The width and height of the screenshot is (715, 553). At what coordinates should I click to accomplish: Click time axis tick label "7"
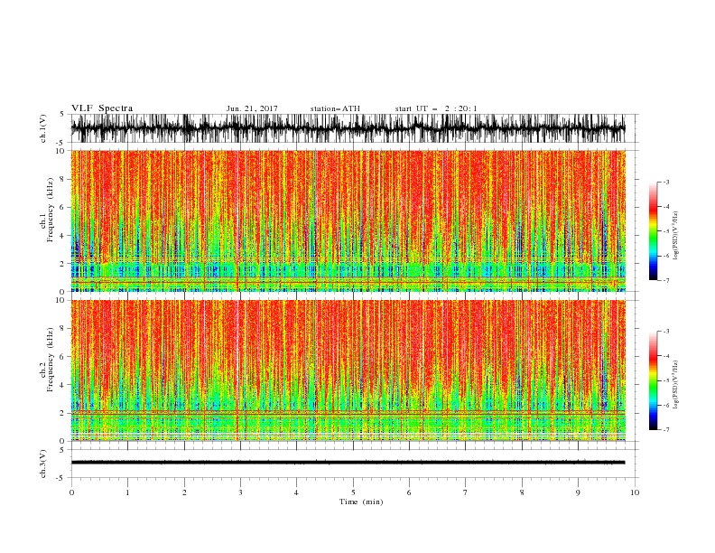(x=466, y=492)
